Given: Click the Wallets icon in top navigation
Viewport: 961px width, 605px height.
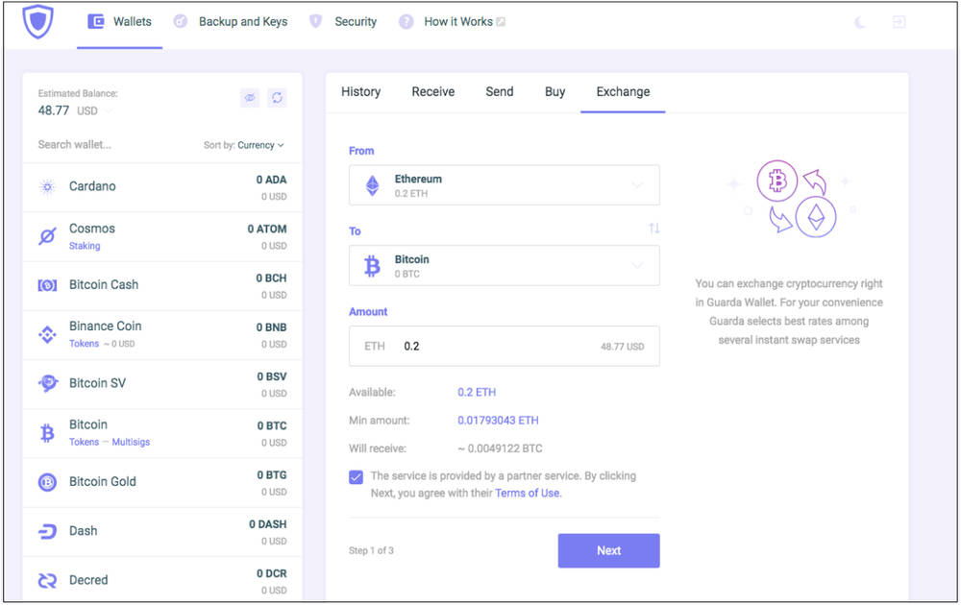Looking at the screenshot, I should coord(95,21).
